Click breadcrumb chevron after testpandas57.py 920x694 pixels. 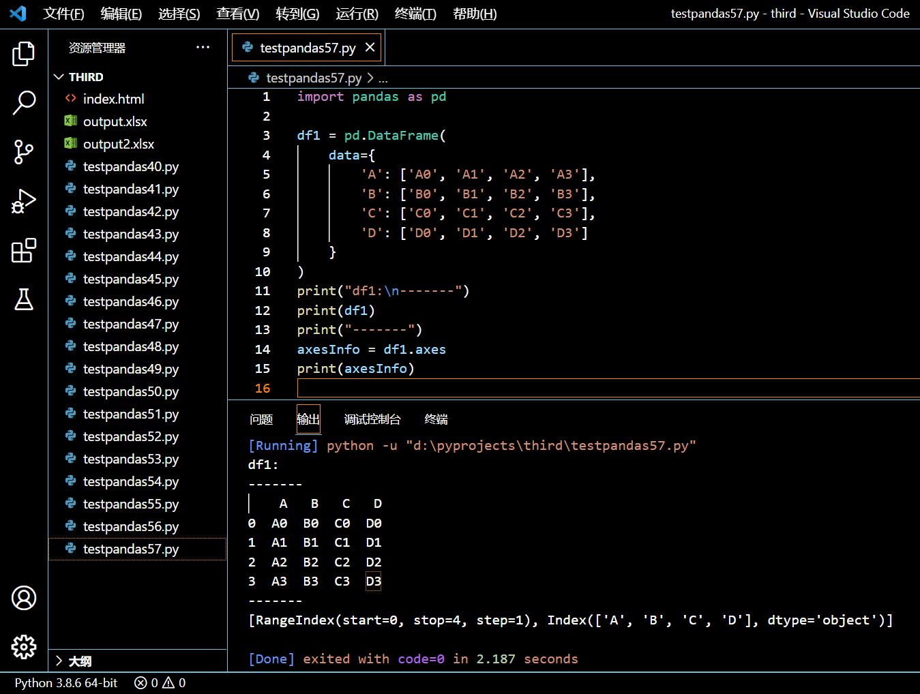pos(370,78)
